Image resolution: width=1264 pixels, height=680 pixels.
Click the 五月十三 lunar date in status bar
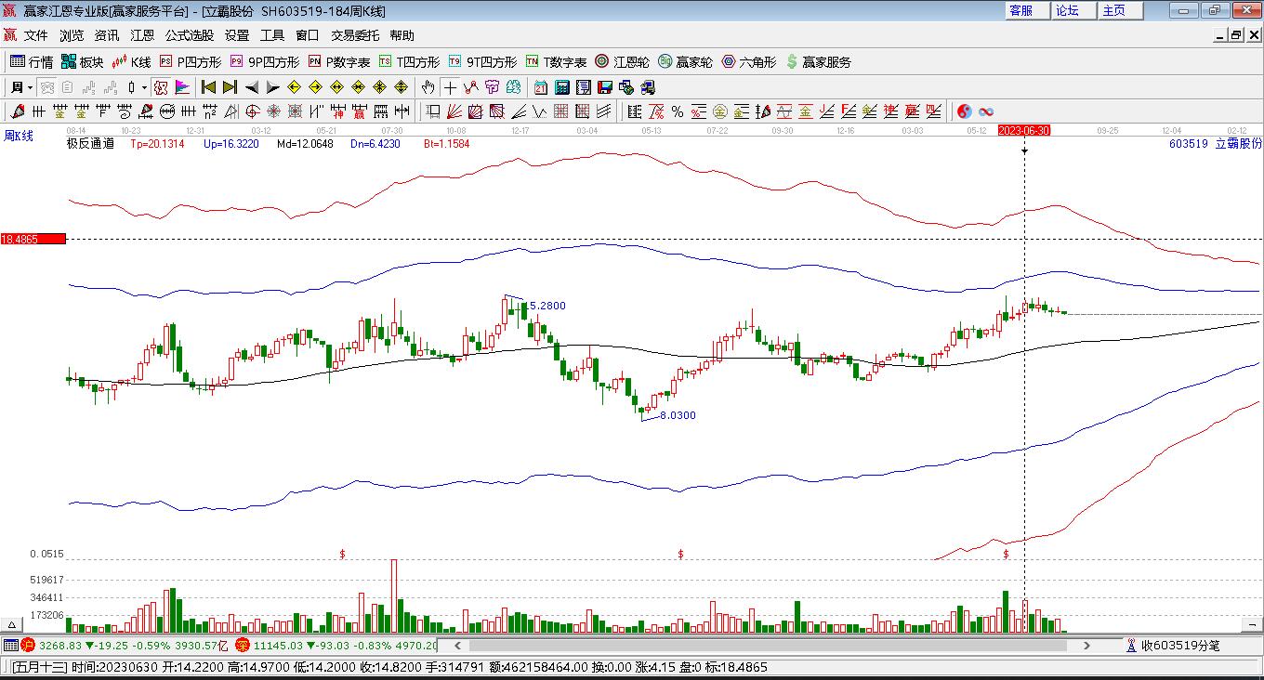[x=40, y=667]
